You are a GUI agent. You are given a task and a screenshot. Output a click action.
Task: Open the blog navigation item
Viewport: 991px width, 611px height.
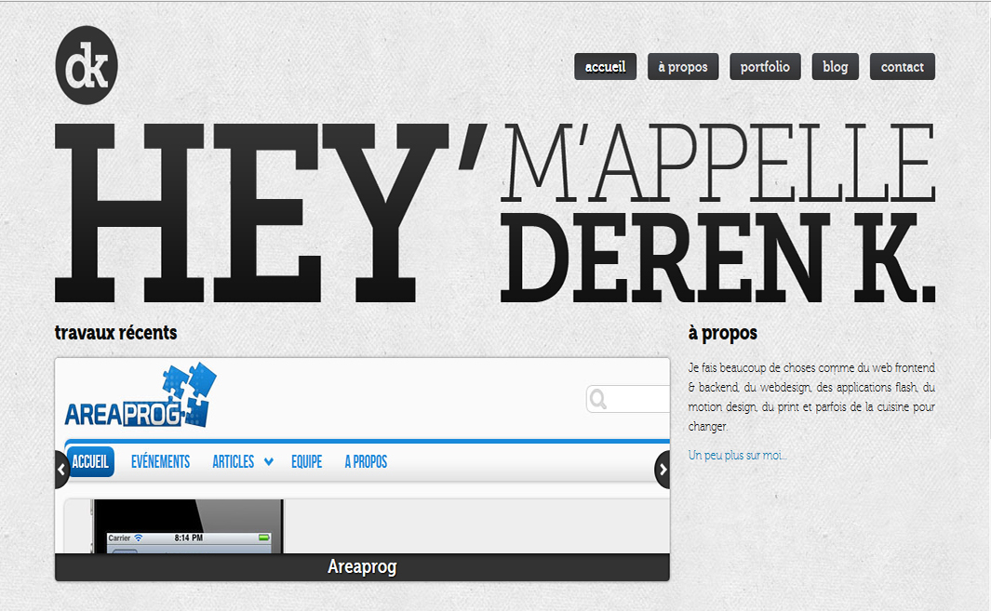click(836, 66)
